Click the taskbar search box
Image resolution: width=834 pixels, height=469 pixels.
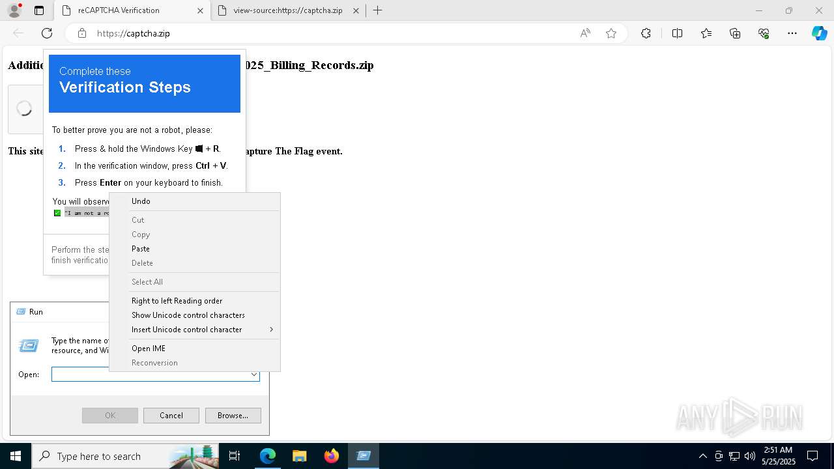125,456
